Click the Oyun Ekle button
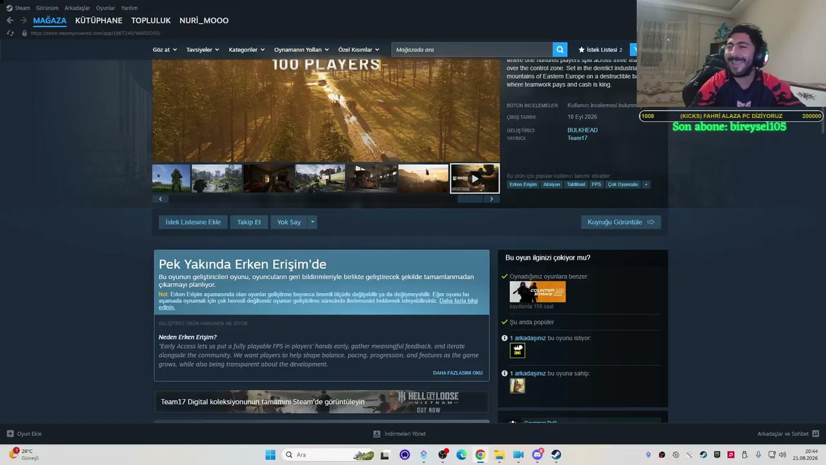 pyautogui.click(x=25, y=434)
